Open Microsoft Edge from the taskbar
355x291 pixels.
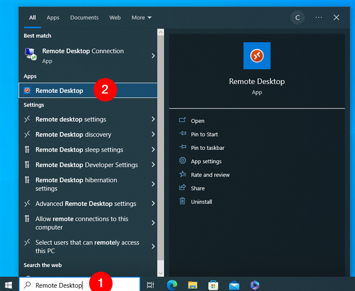171,285
